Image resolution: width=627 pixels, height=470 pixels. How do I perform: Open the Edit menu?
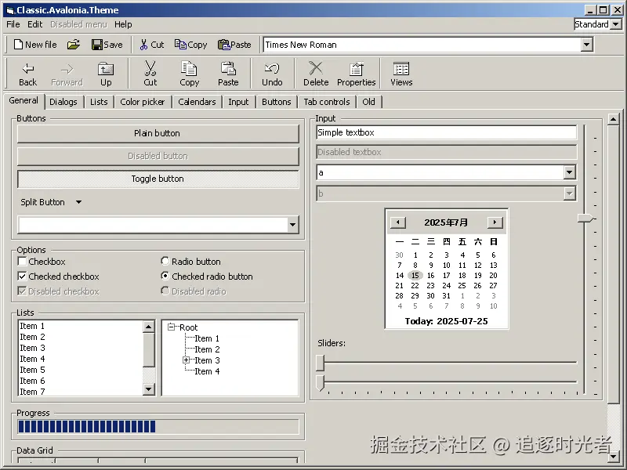pos(34,24)
